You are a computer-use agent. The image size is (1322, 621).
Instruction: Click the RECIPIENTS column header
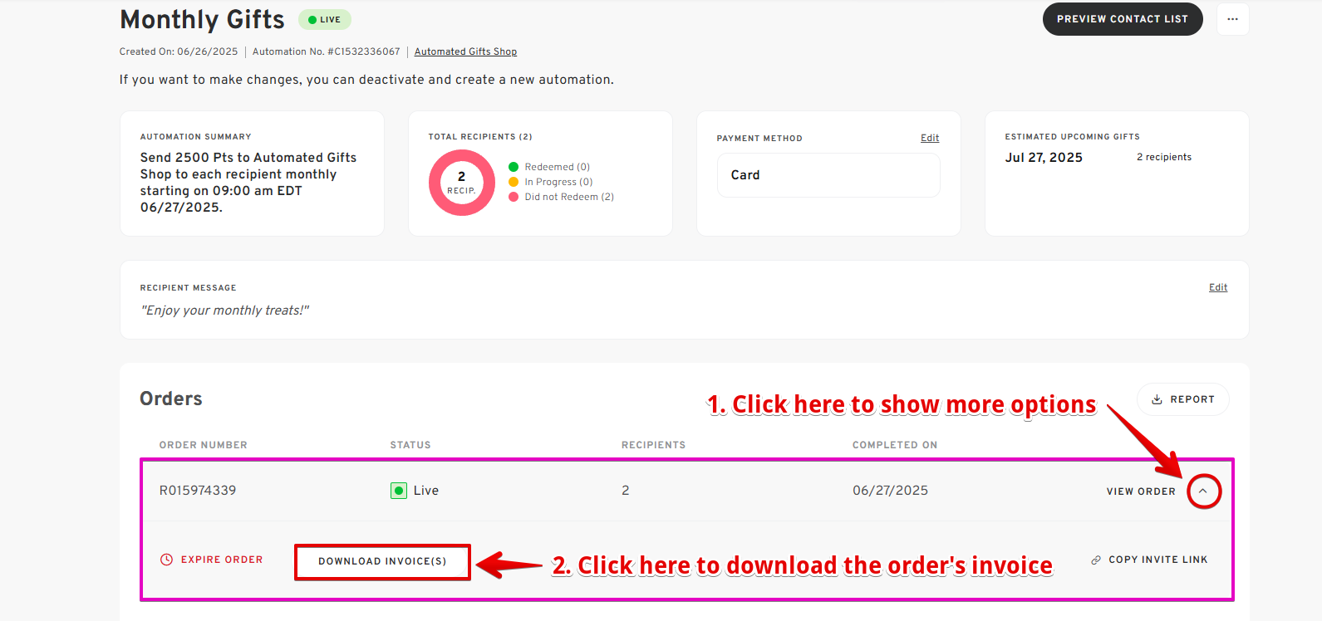[654, 445]
